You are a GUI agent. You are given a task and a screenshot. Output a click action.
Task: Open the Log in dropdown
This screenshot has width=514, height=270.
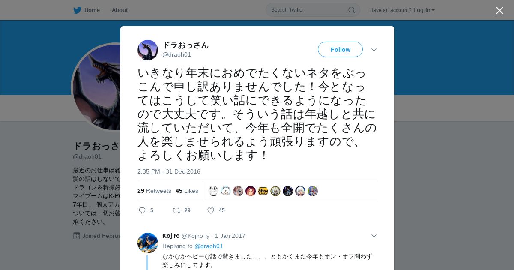click(x=424, y=10)
